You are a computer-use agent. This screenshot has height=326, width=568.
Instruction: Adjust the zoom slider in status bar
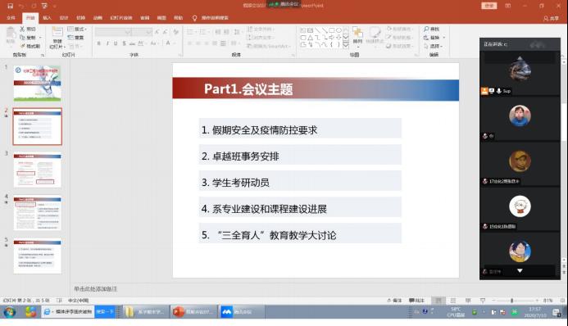(x=511, y=301)
